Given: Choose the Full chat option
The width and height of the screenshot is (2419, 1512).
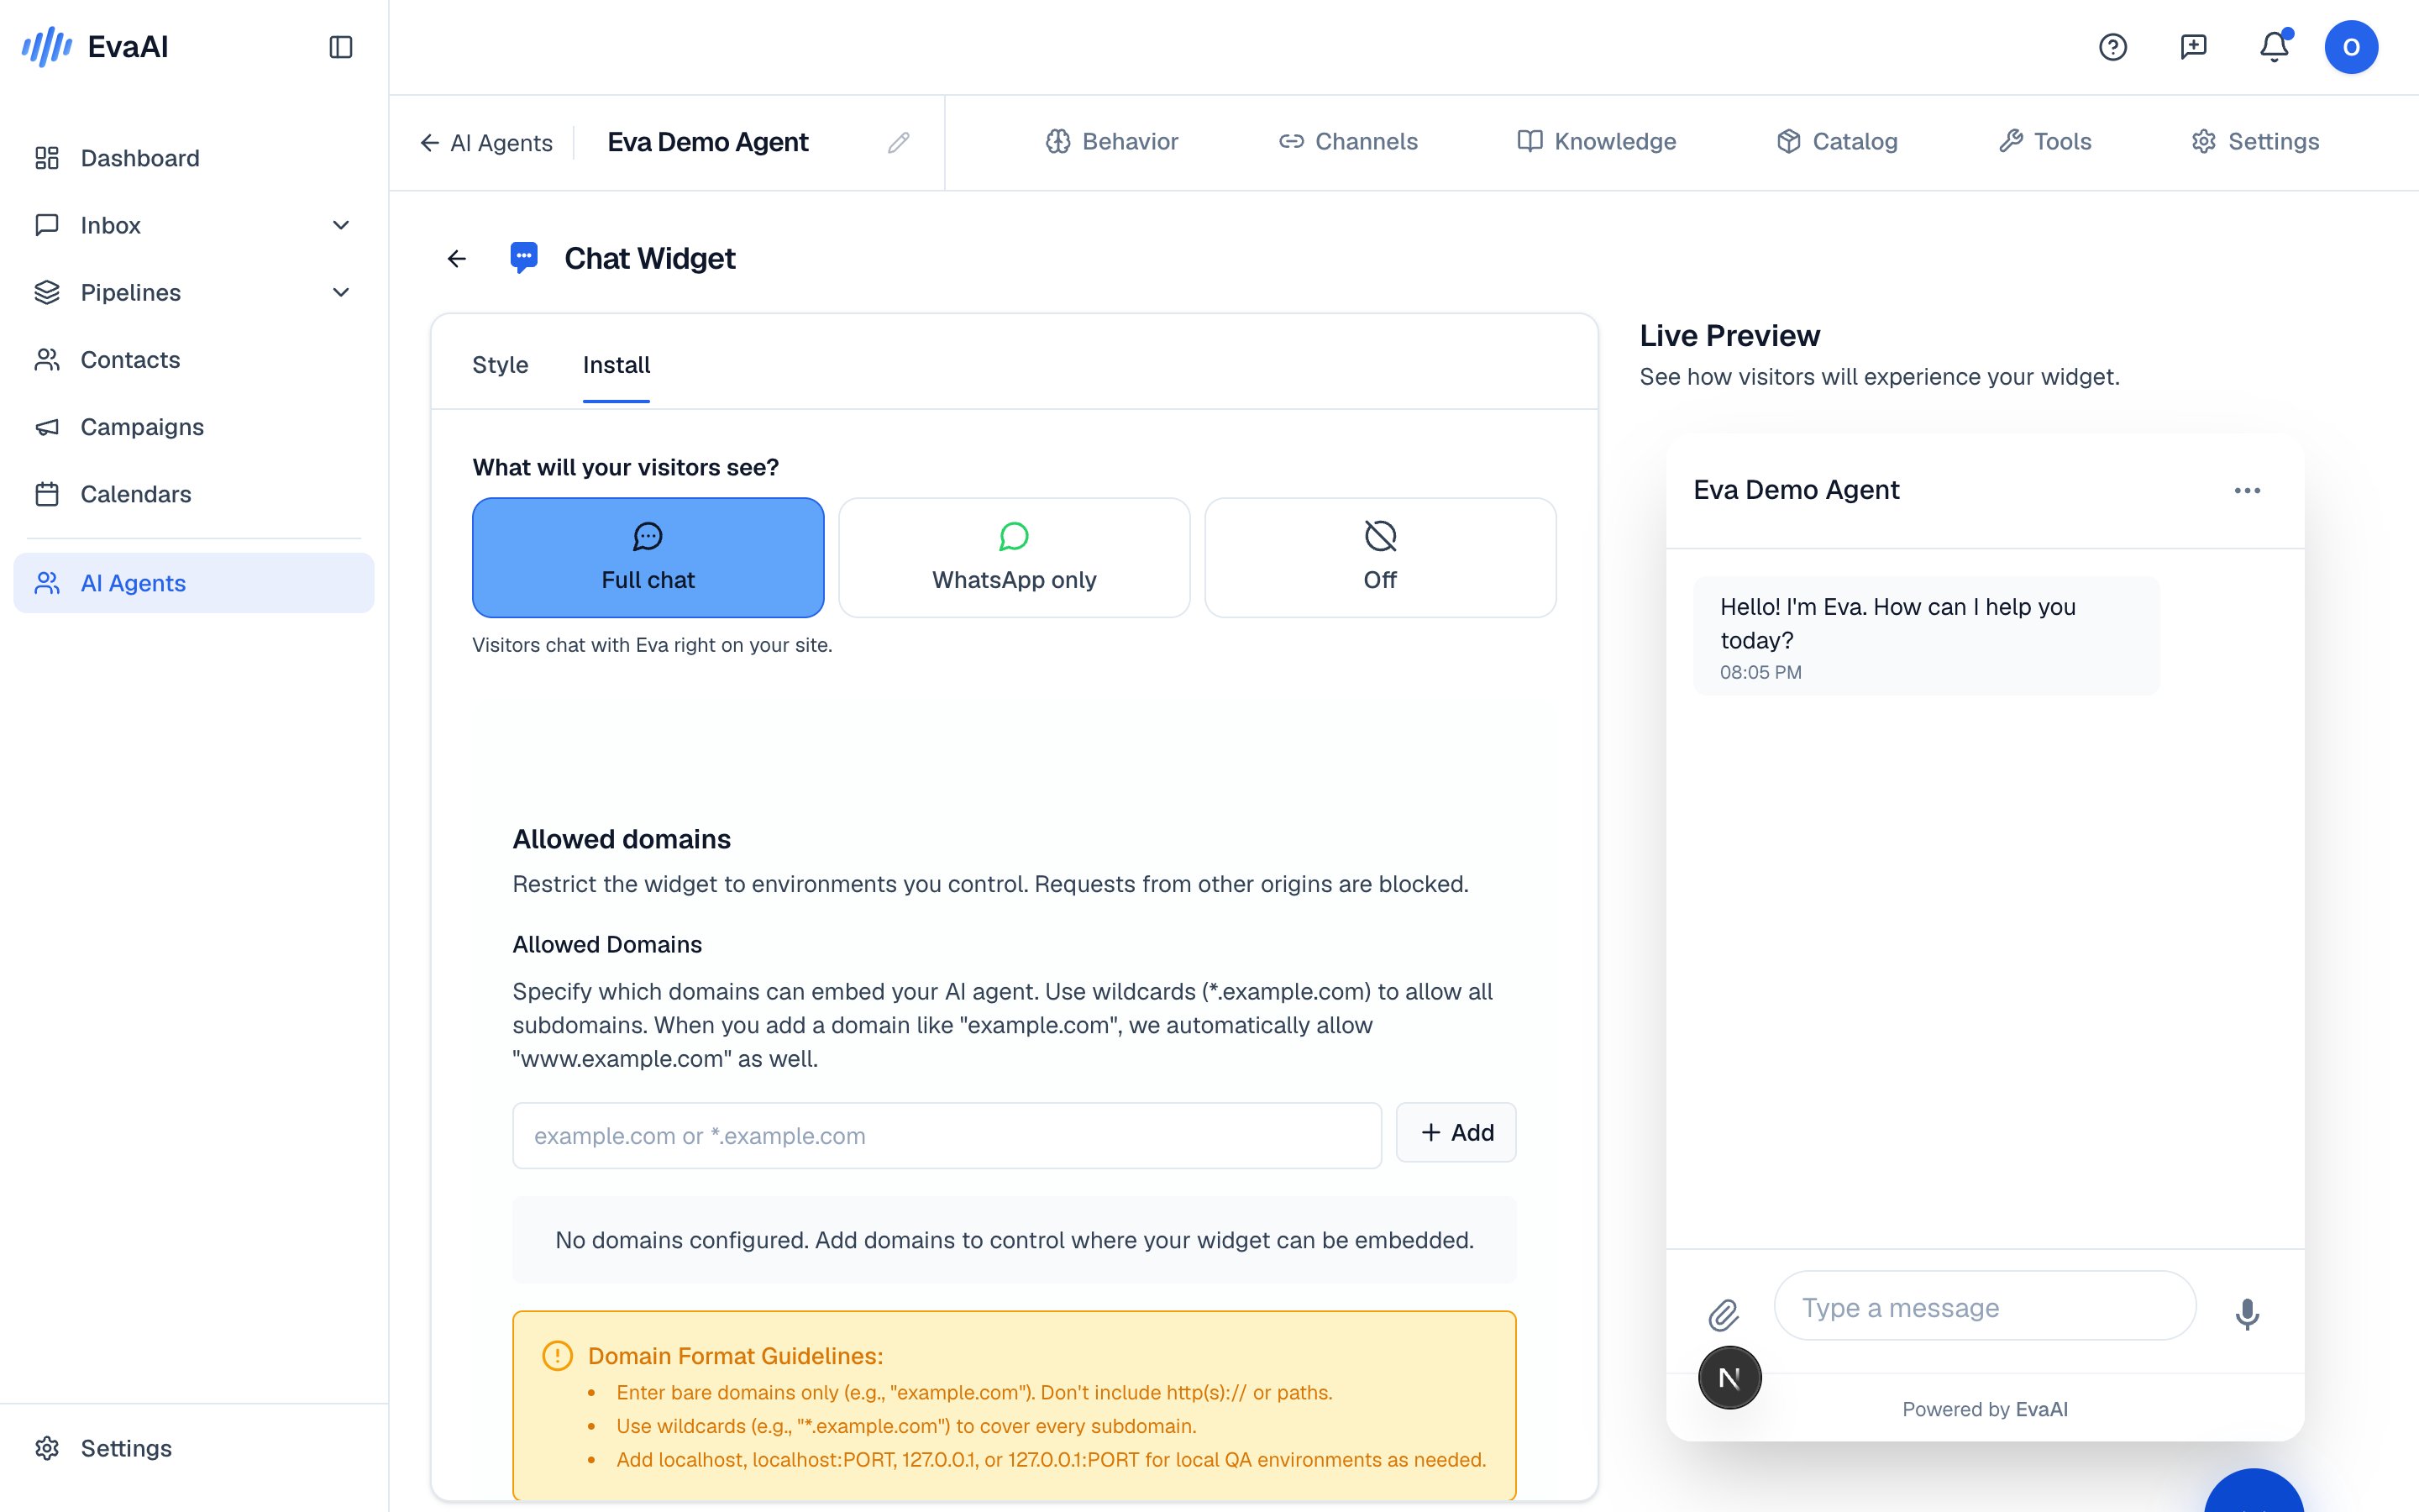Looking at the screenshot, I should click(x=648, y=557).
